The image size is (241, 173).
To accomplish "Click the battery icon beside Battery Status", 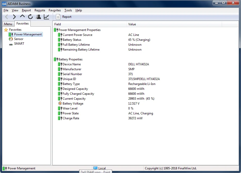I will pyautogui.click(x=60, y=40).
